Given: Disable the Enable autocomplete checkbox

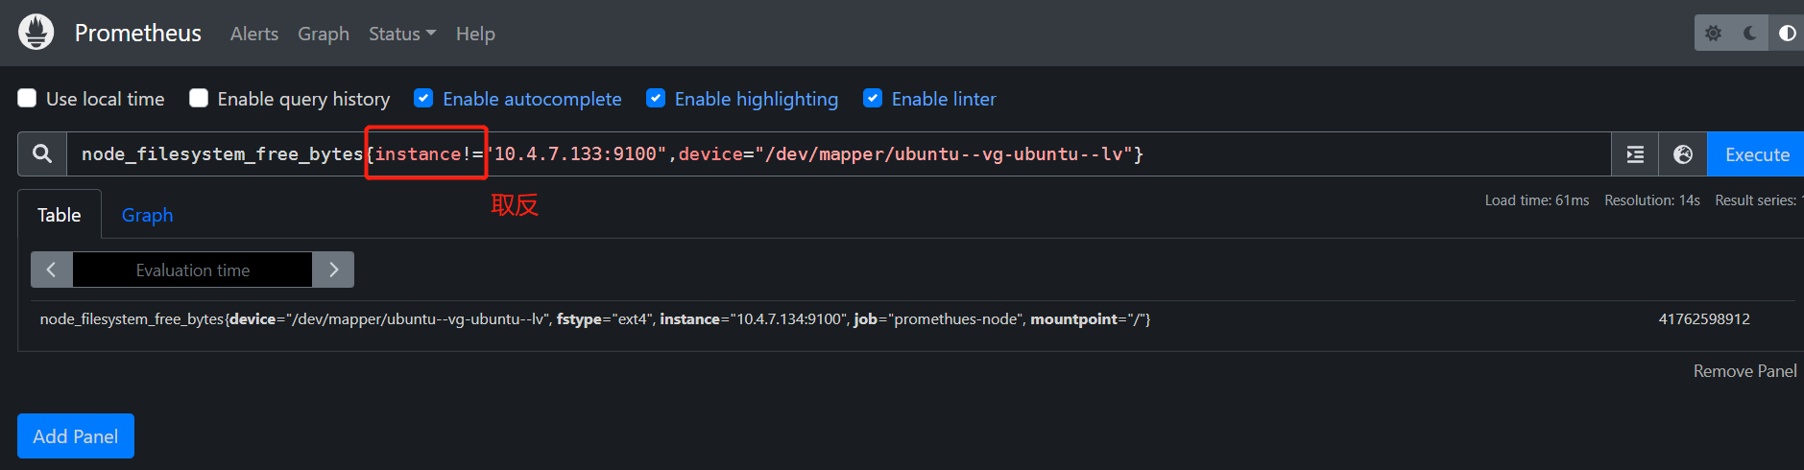Looking at the screenshot, I should (x=423, y=98).
